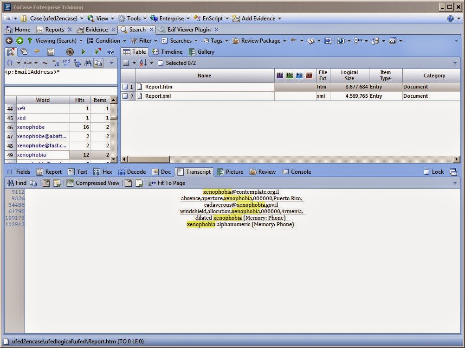The image size is (465, 348).
Task: Switch to the Evidence tab
Action: (92, 30)
